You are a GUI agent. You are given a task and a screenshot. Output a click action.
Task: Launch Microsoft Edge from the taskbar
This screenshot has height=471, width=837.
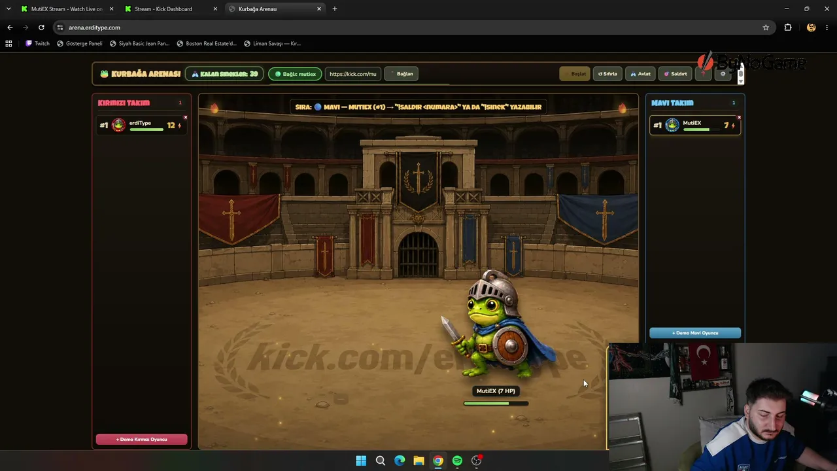400,461
